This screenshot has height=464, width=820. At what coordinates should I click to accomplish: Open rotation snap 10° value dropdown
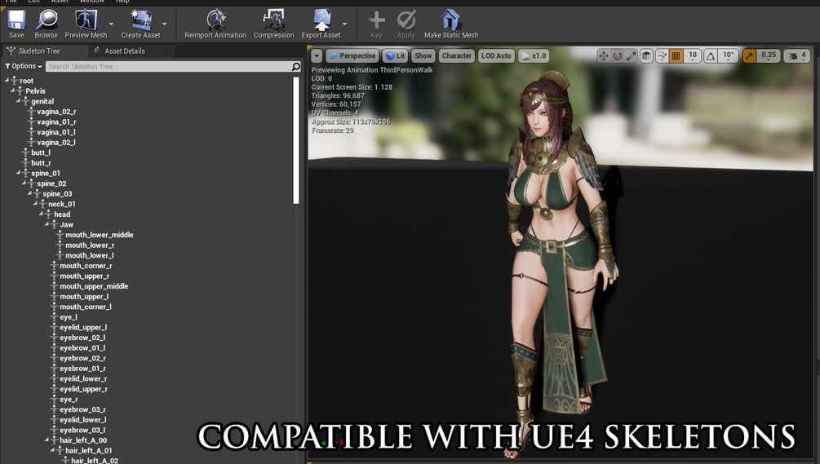(x=728, y=56)
